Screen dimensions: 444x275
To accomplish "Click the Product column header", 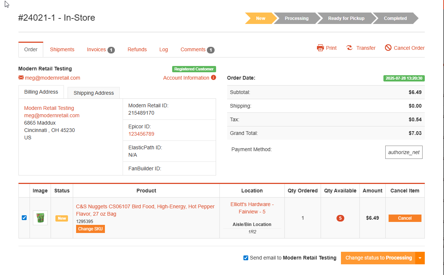I will (x=146, y=191).
